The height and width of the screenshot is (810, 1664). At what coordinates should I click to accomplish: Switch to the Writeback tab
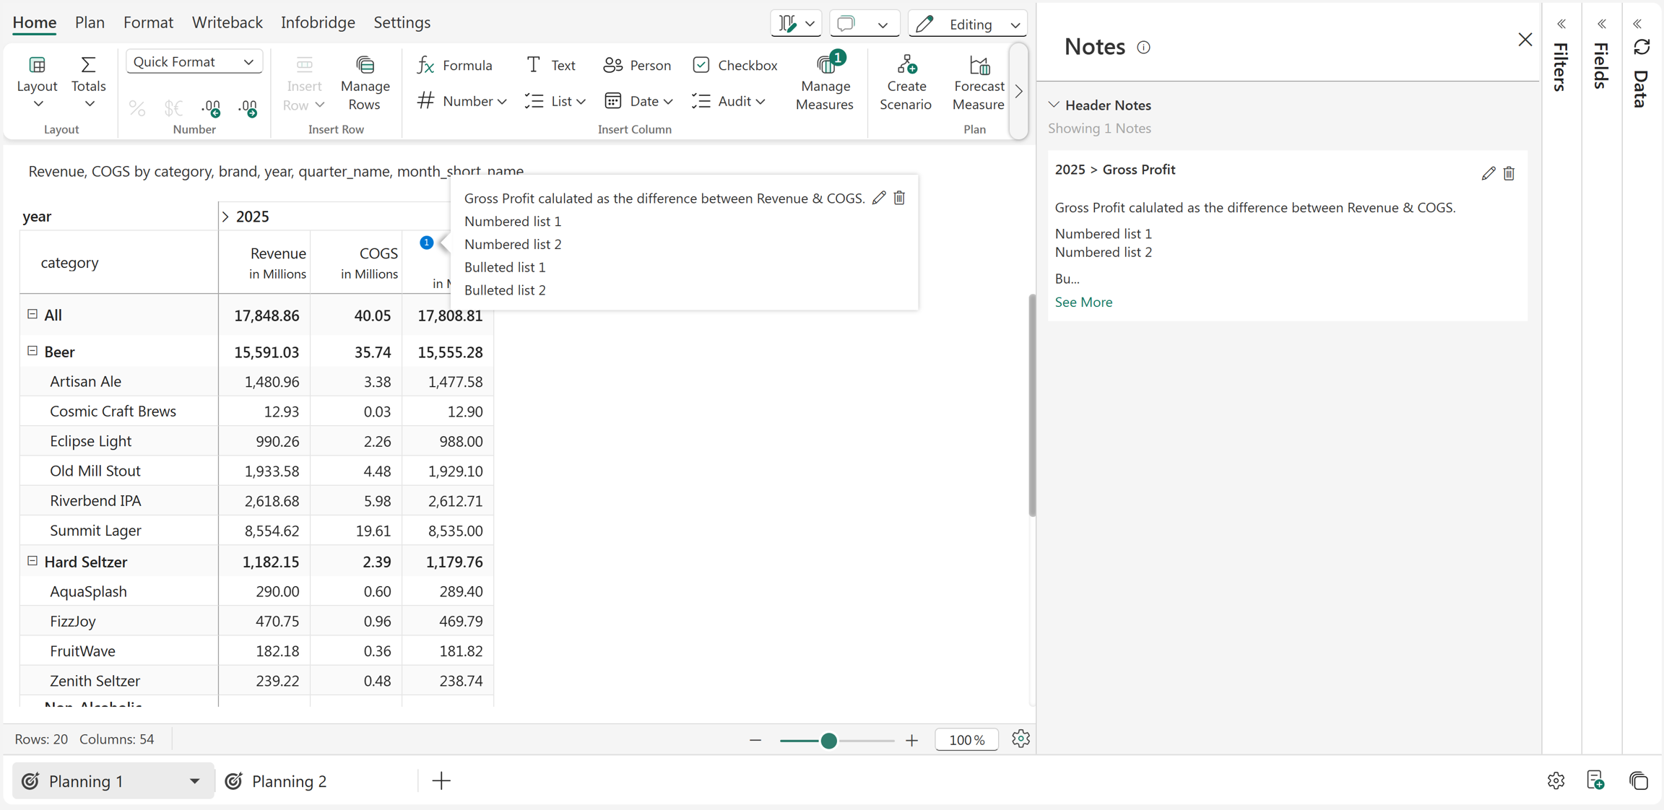(227, 22)
